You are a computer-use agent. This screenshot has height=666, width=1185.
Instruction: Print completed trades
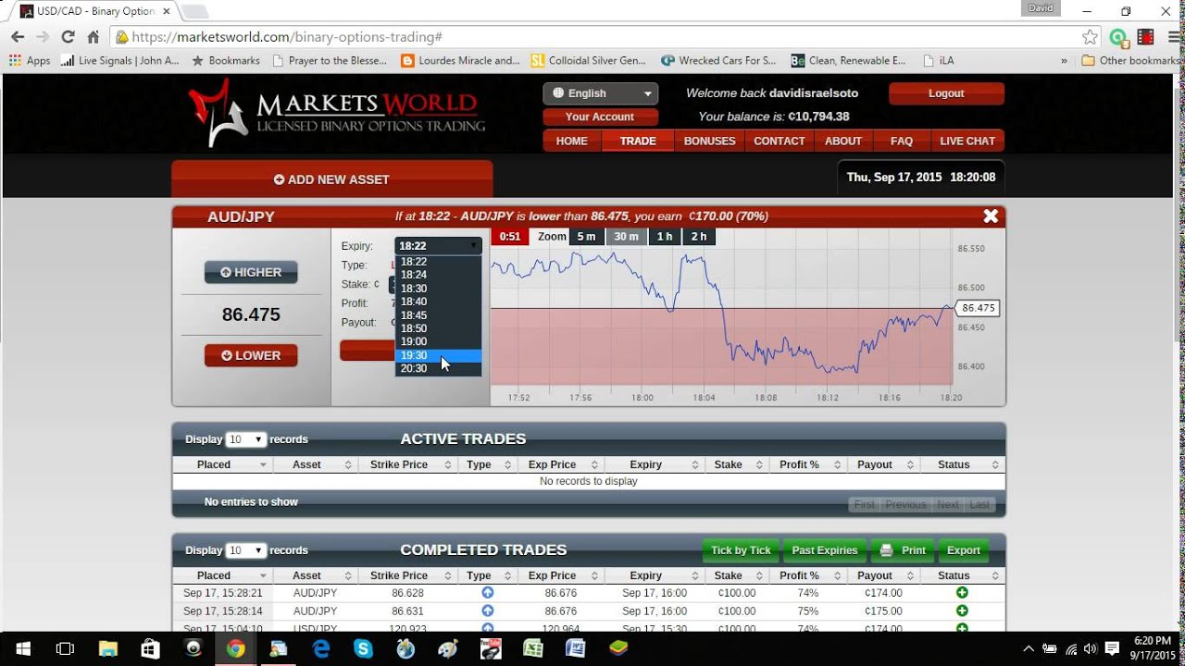click(x=903, y=550)
